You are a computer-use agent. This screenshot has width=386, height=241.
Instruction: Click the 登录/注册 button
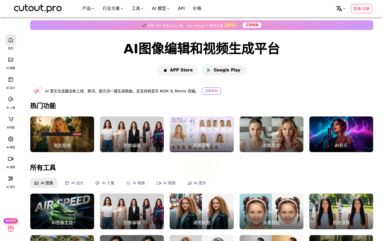(361, 9)
